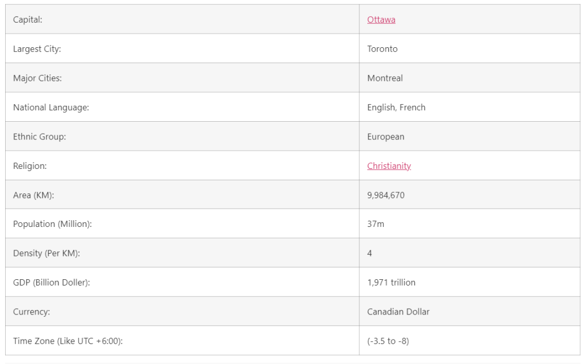The width and height of the screenshot is (583, 364).
Task: Click the Ethnic Group label
Action: pos(39,137)
